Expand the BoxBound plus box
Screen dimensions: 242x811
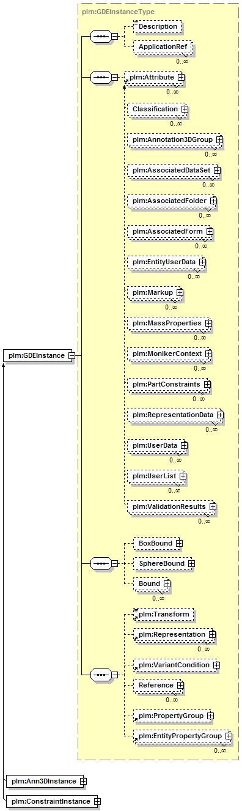click(179, 543)
